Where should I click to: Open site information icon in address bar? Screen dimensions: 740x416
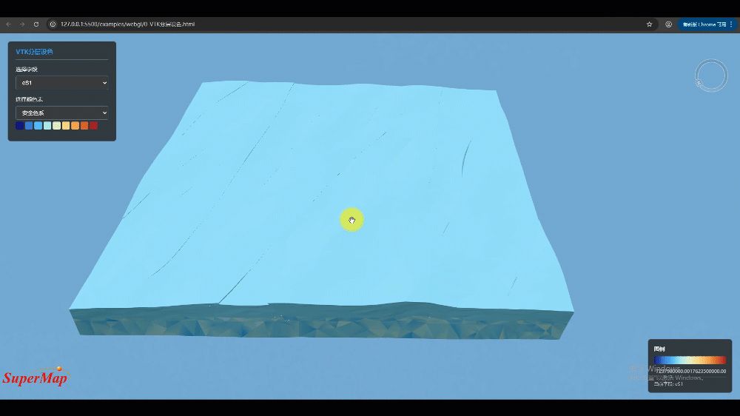pyautogui.click(x=53, y=24)
